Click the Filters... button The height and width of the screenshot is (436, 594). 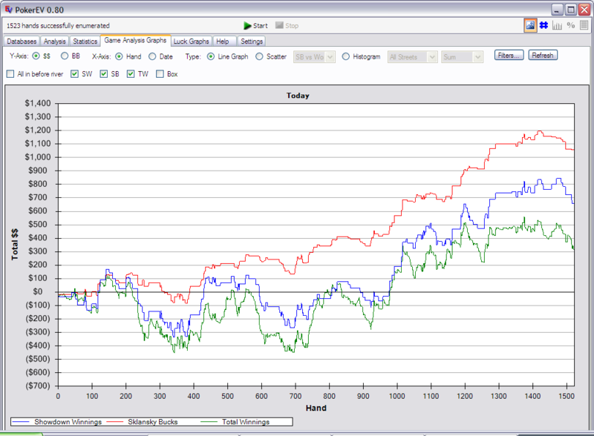click(509, 56)
